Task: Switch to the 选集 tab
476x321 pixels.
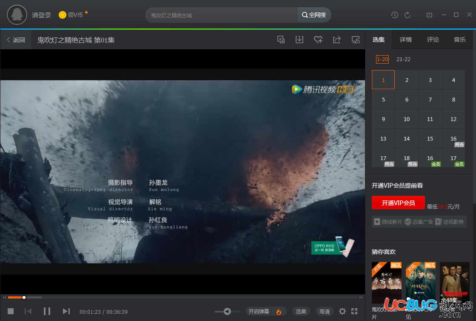Action: pyautogui.click(x=379, y=39)
